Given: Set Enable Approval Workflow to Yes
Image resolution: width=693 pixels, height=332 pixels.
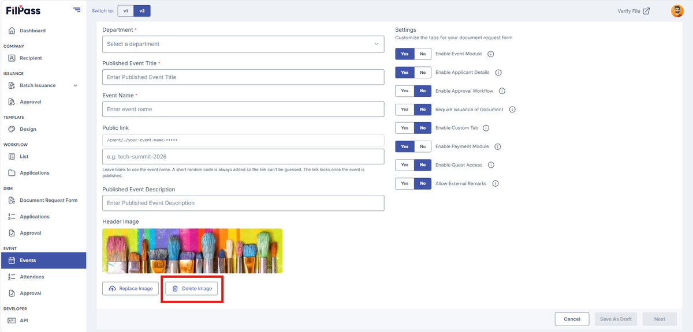Looking at the screenshot, I should [405, 91].
